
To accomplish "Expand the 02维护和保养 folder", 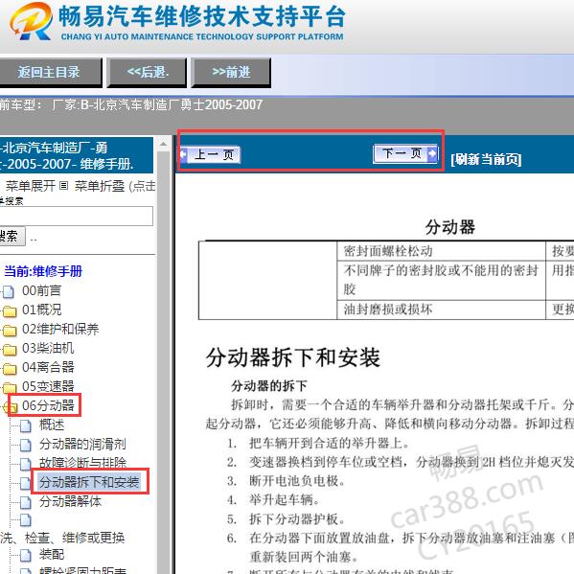I will coord(60,329).
